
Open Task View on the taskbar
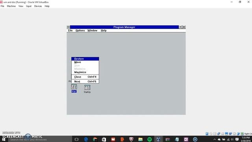click(76, 139)
